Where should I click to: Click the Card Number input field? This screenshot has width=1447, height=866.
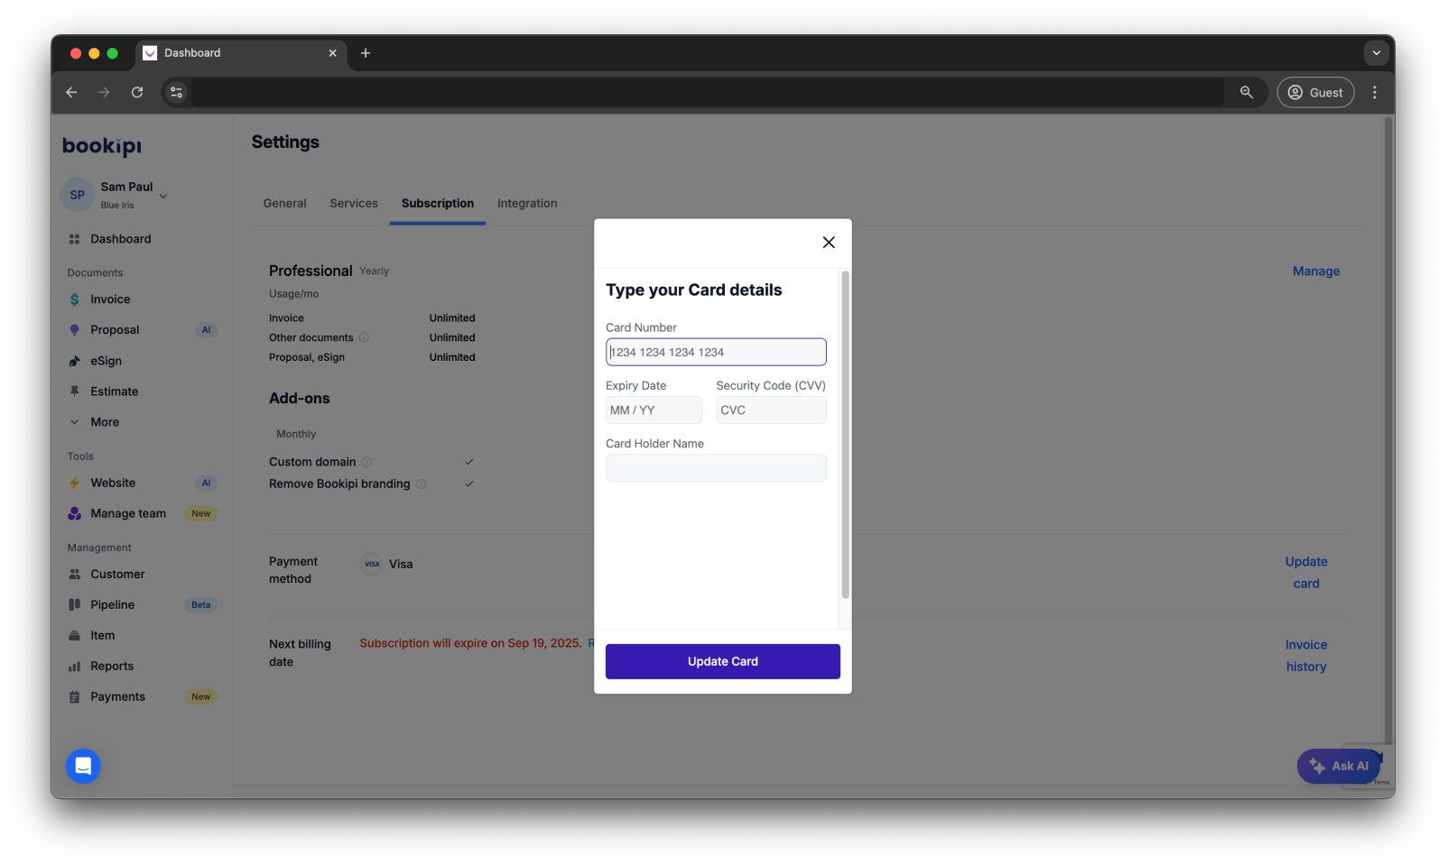click(x=716, y=352)
